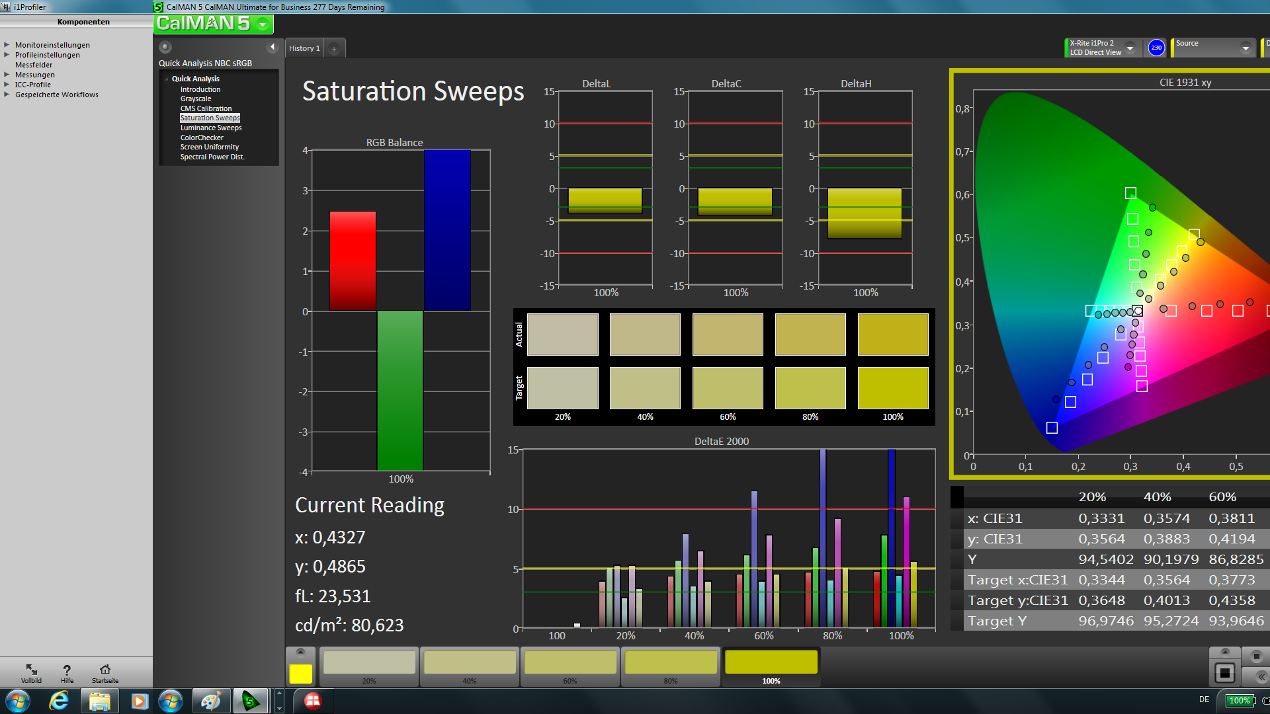
Task: Click the double left arrow back button
Action: 1260,676
